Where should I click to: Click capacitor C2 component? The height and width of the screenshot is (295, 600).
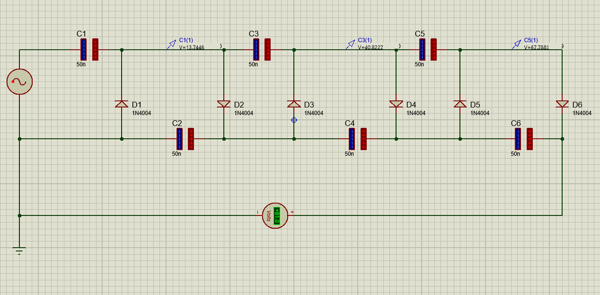(185, 139)
